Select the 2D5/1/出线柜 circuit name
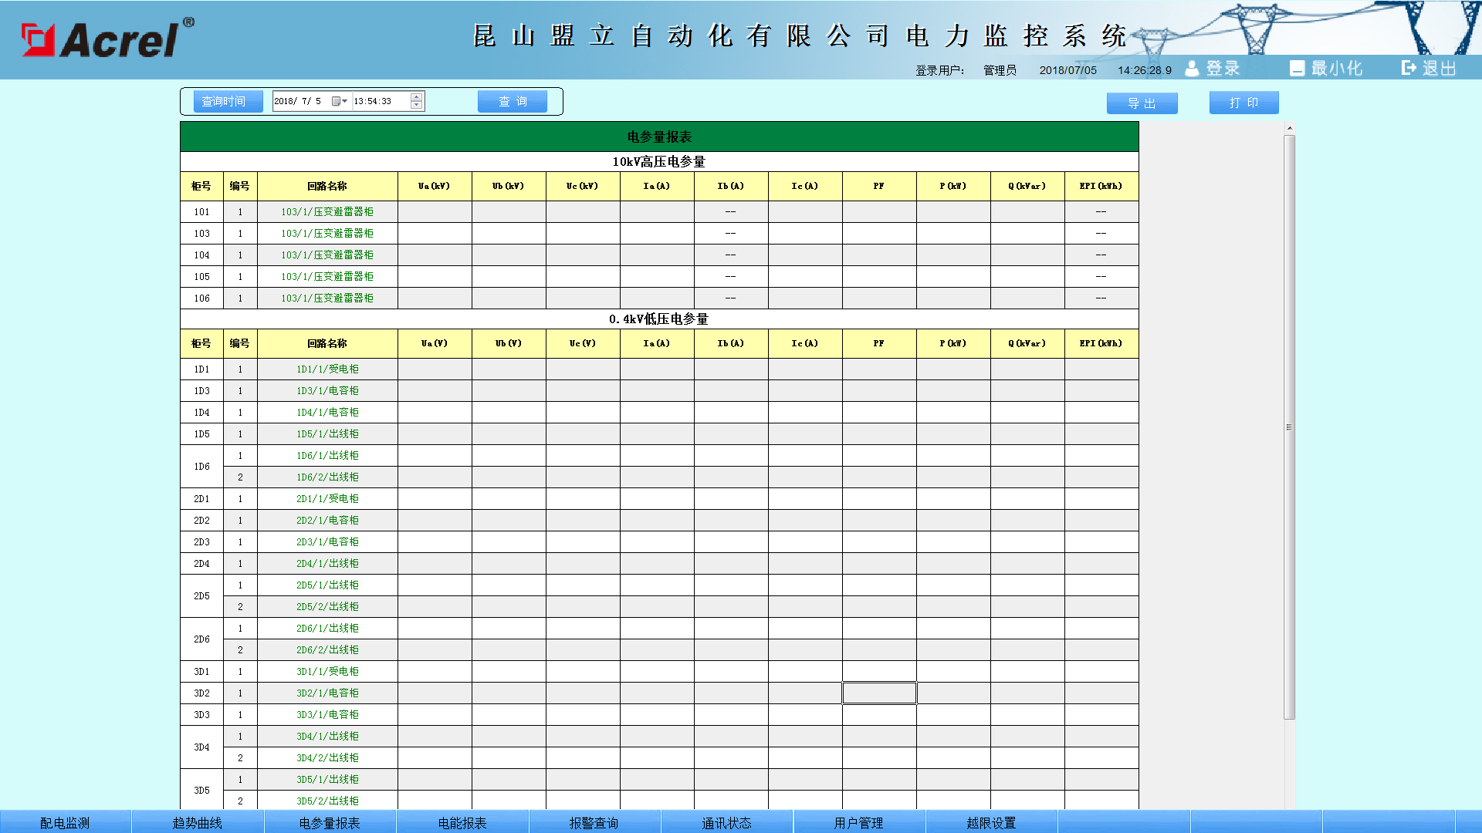Viewport: 1482px width, 833px height. (x=327, y=585)
